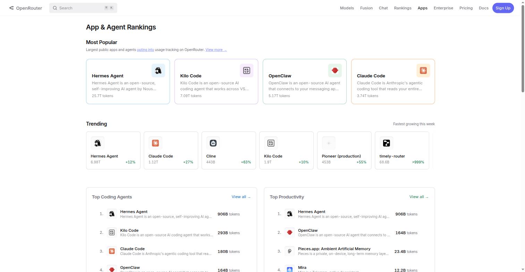Click Hermes Agent icon in Top Productivity
Screen dimensions: 525x272
(289, 214)
